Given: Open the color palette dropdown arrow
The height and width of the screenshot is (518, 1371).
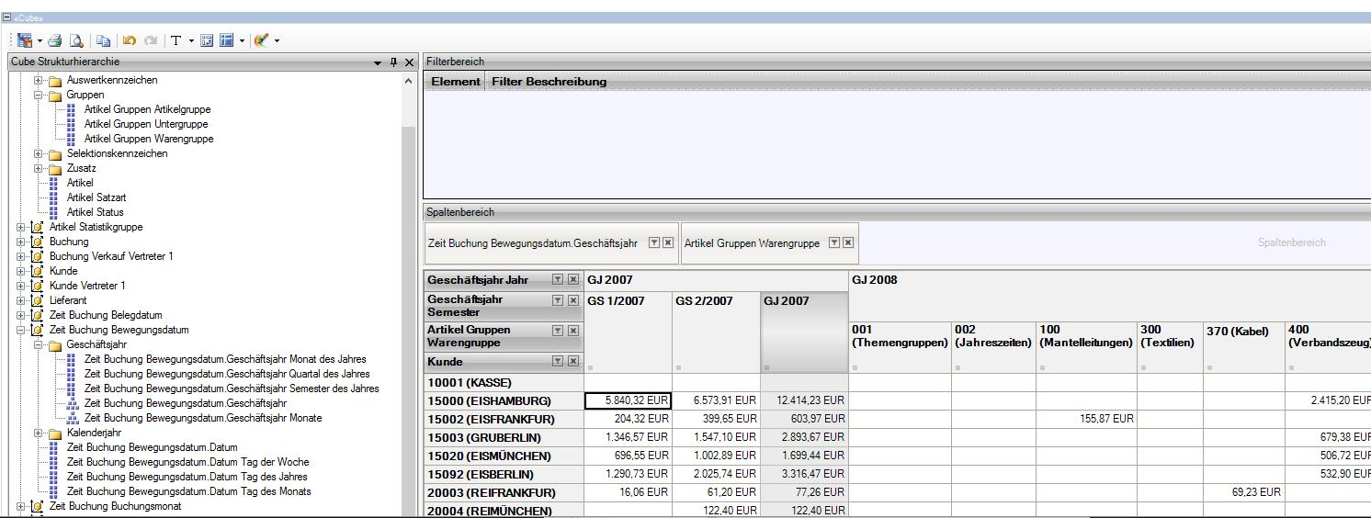Looking at the screenshot, I should pyautogui.click(x=277, y=40).
